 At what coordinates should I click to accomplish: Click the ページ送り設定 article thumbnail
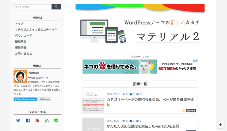93,102
